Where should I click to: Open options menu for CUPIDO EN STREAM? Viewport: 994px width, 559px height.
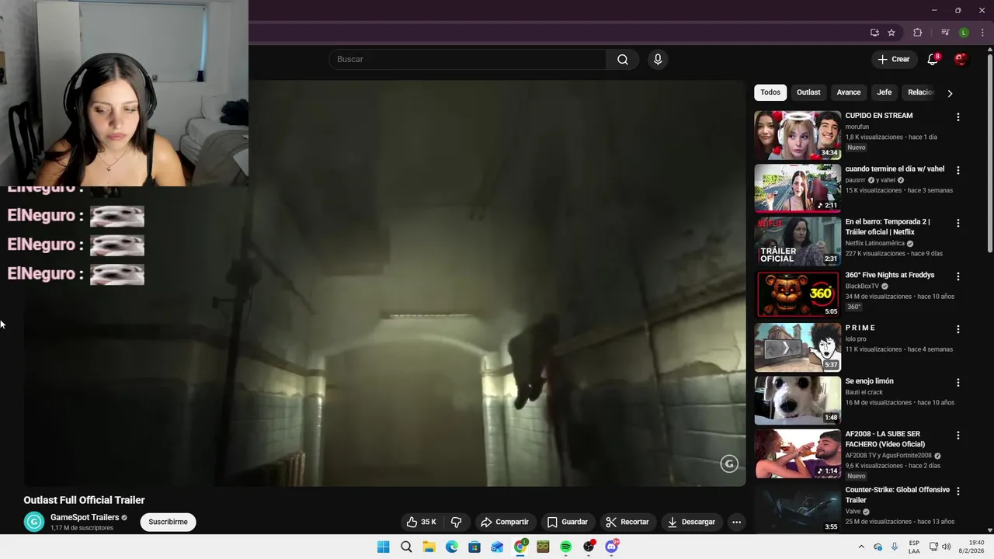(958, 117)
